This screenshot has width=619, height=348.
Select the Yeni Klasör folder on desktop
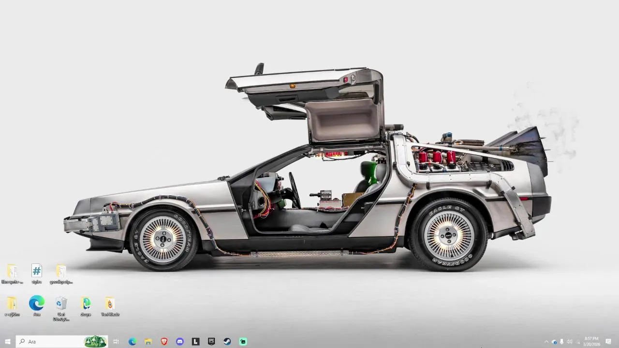click(x=110, y=306)
